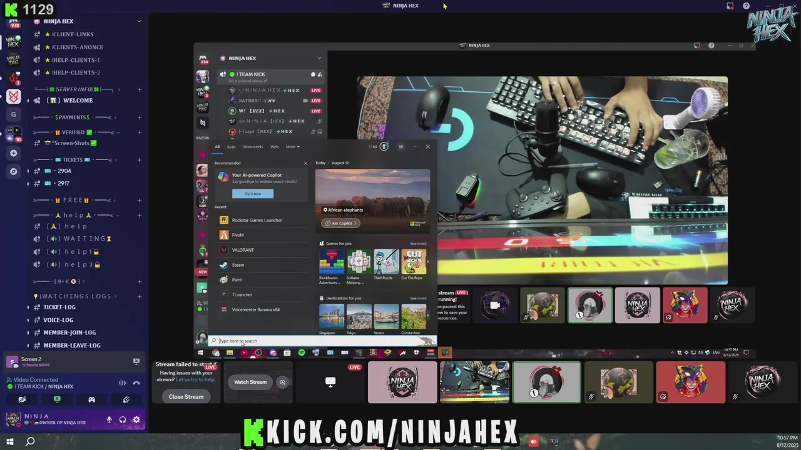Join the locked help1 voice channel
Image resolution: width=801 pixels, height=450 pixels.
tap(73, 251)
